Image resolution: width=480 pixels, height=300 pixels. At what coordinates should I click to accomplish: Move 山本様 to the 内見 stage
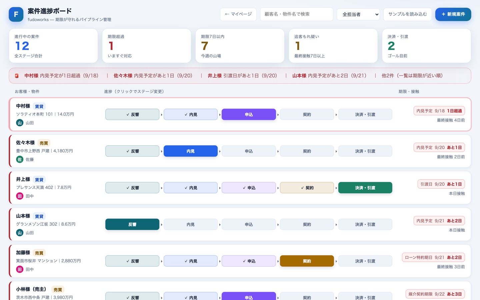tap(191, 224)
